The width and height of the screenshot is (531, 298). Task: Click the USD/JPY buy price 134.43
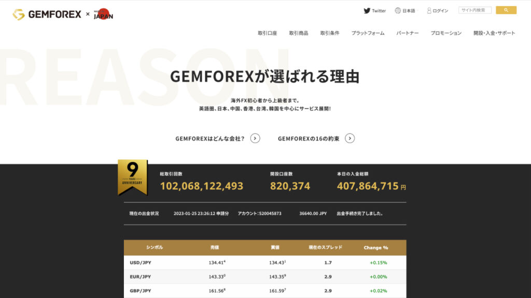tap(278, 262)
